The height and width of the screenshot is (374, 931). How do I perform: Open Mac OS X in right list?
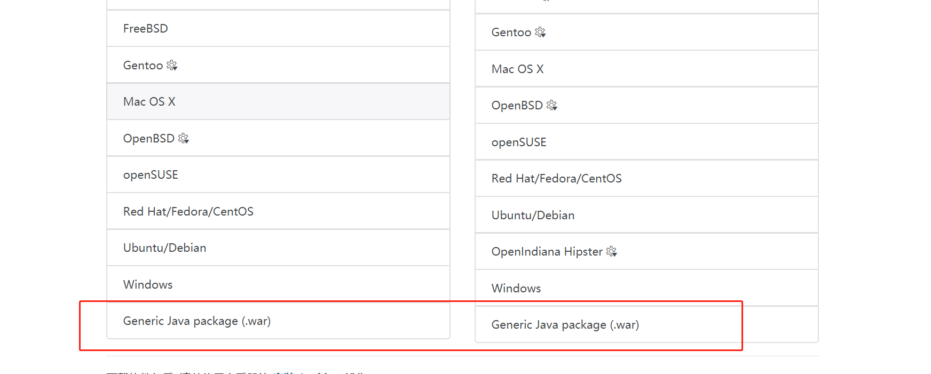(646, 69)
